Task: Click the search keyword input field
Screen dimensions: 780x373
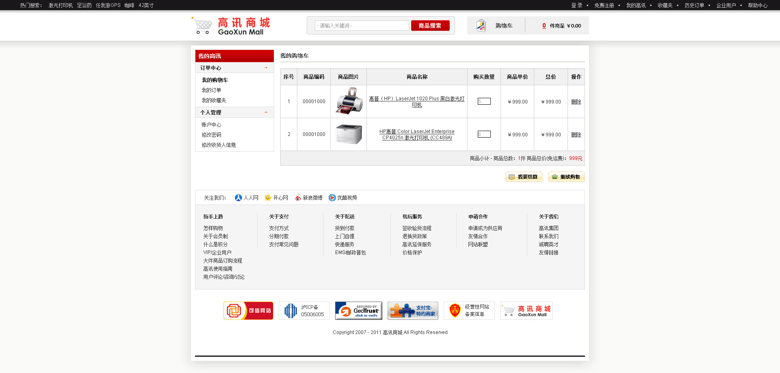Action: coord(362,26)
